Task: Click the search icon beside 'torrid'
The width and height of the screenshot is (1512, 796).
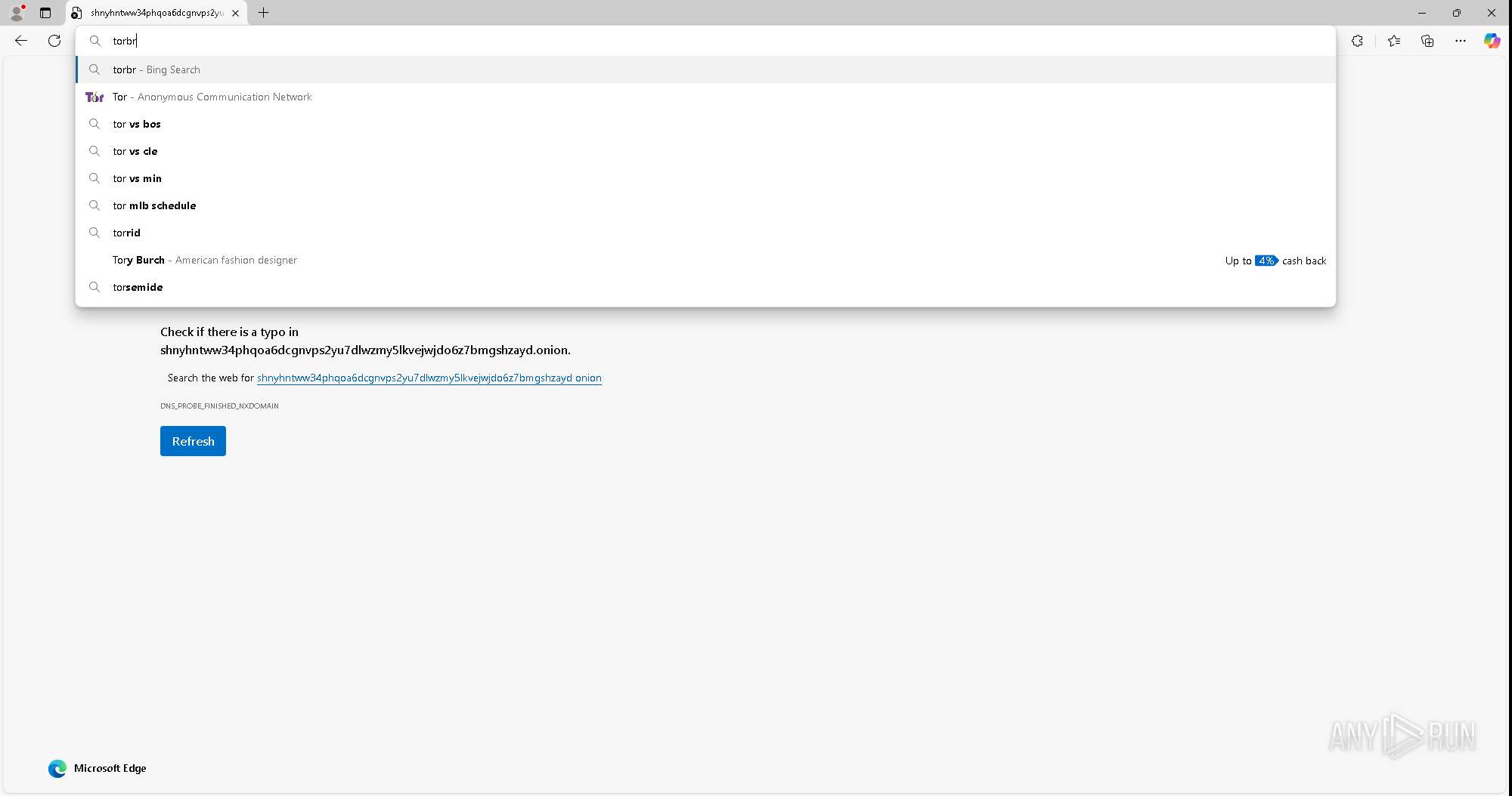Action: click(x=94, y=233)
